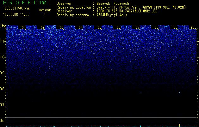The height and width of the screenshot is (127, 199).
Task: Click observer name Masayuki Kobayashi
Action: (x=114, y=3)
